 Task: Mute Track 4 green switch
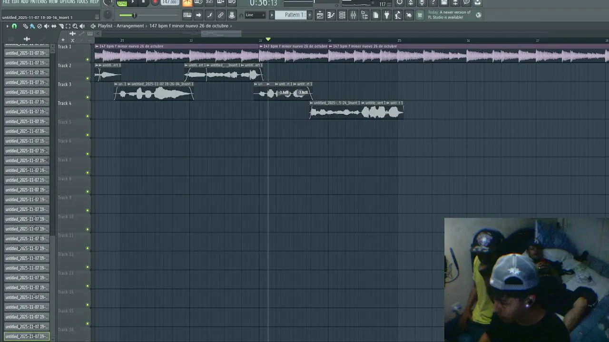88,116
